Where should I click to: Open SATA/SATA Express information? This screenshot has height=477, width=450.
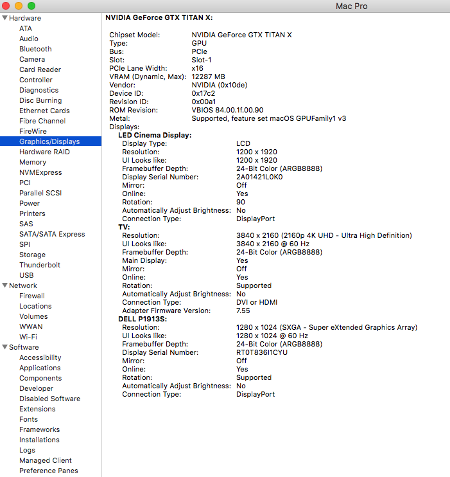point(52,234)
